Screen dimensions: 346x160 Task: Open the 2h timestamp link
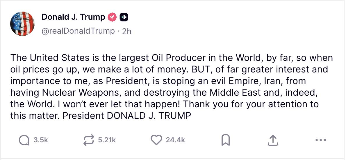click(127, 31)
